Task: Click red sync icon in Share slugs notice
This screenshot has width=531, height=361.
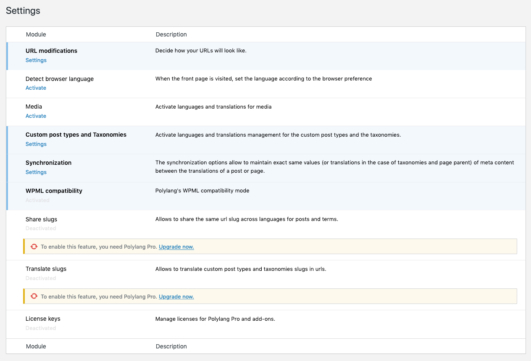Action: (34, 247)
